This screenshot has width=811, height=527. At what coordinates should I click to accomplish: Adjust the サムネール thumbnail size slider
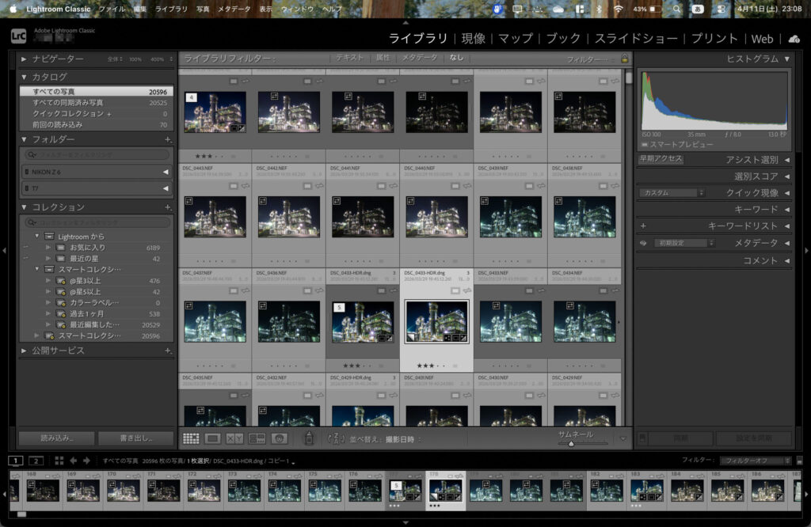point(571,443)
